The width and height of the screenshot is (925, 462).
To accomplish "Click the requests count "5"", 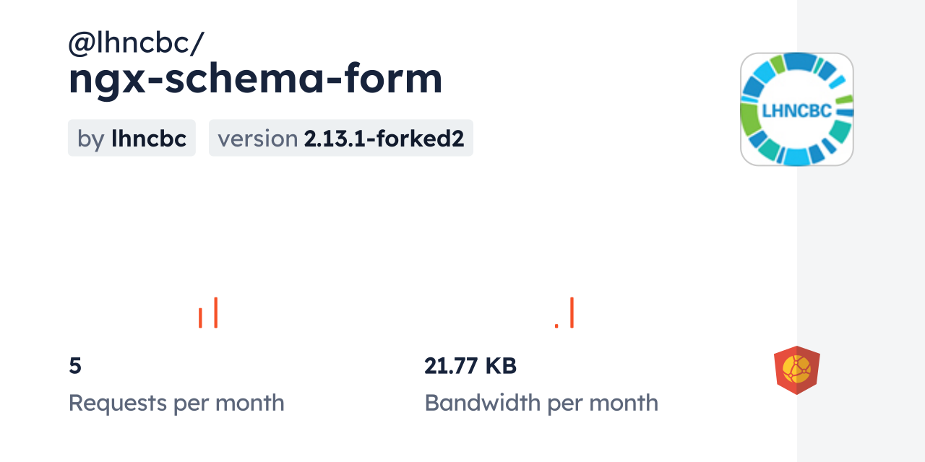I will pos(75,366).
